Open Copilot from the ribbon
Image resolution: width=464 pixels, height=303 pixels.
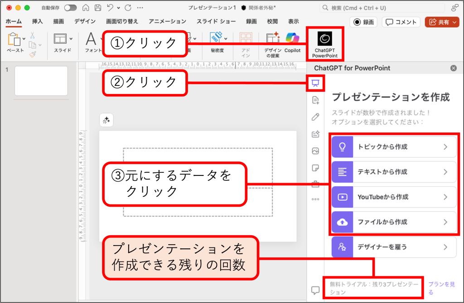coord(292,39)
